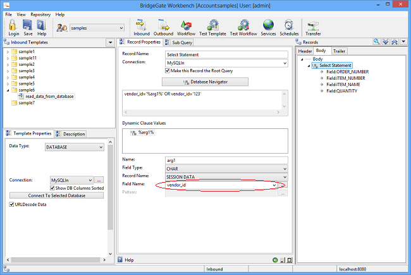Image resolution: width=411 pixels, height=275 pixels.
Task: Collapse the Select Statement tree node
Action: (309, 66)
